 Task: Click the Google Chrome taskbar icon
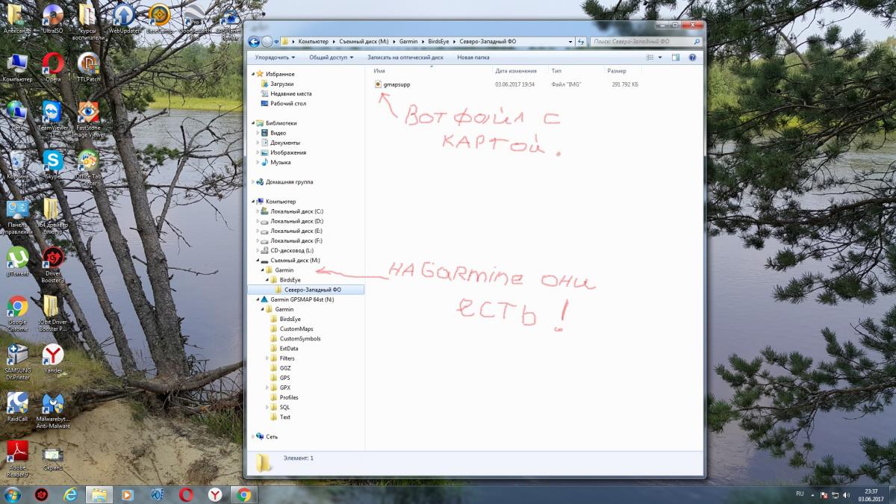pyautogui.click(x=243, y=494)
